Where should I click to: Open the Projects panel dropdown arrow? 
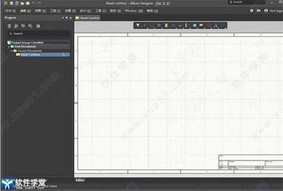pyautogui.click(x=63, y=17)
